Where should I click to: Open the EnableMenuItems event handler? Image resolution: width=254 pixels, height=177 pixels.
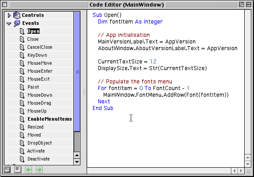click(50, 119)
